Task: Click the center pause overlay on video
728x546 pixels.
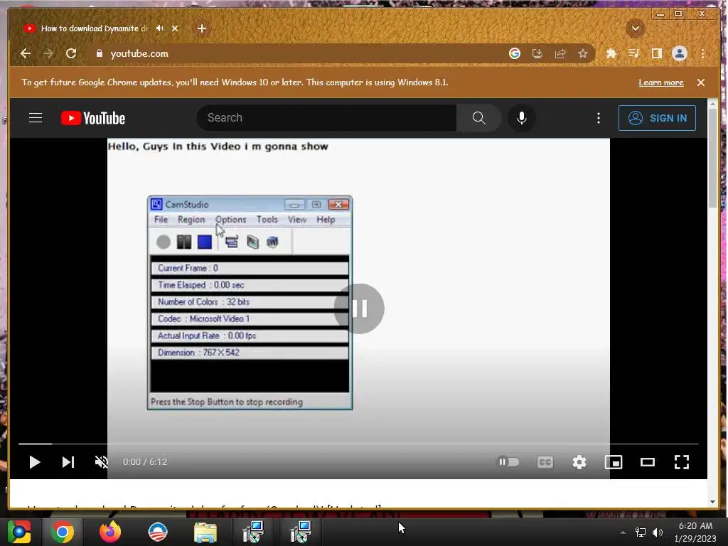Action: pyautogui.click(x=359, y=309)
